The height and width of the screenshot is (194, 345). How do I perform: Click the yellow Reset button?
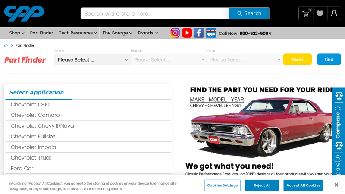[x=298, y=59]
